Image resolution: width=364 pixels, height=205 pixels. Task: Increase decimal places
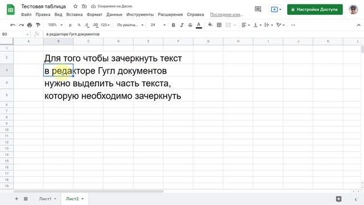(95, 25)
